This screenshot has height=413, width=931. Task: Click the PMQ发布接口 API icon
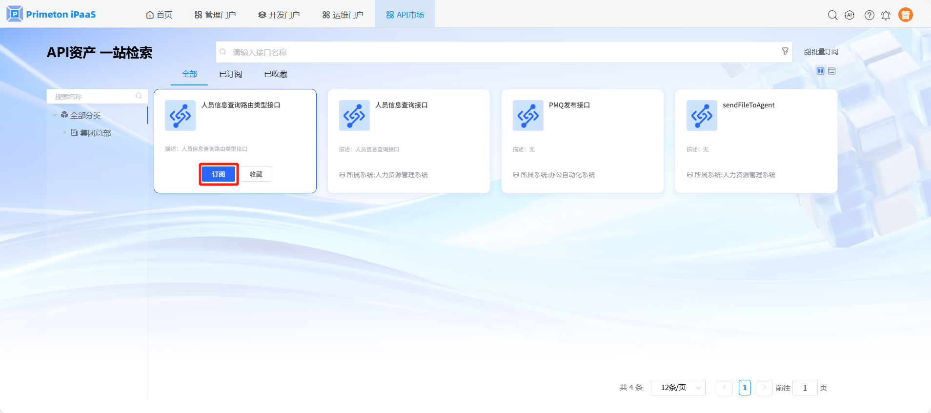click(527, 116)
